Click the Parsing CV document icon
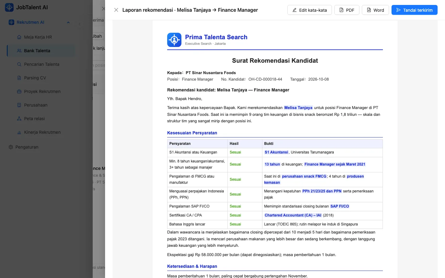The width and height of the screenshot is (445, 278). 19,78
